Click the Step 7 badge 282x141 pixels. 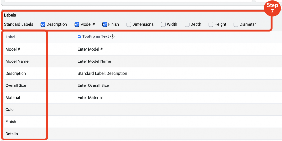[x=272, y=8]
